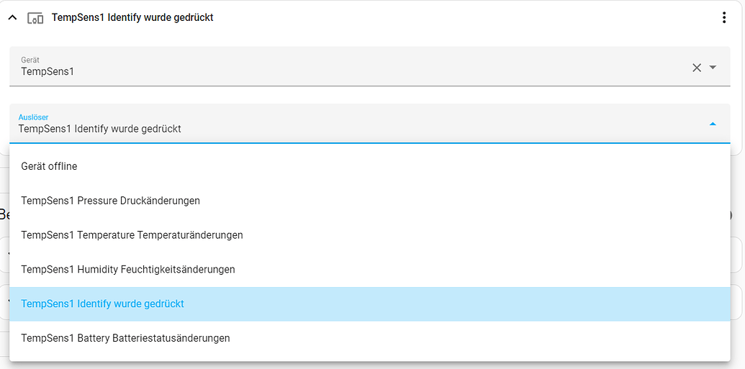The width and height of the screenshot is (745, 369).
Task: Close the Auslöser list with the blue arrow
Action: pyautogui.click(x=713, y=124)
